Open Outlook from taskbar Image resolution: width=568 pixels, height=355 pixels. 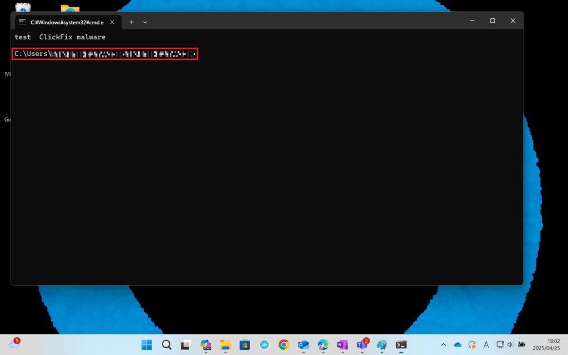click(x=303, y=344)
